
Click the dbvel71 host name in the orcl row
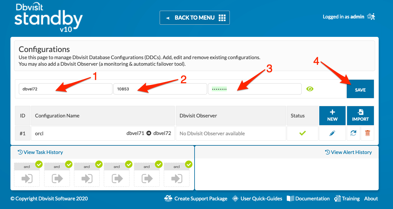(135, 133)
